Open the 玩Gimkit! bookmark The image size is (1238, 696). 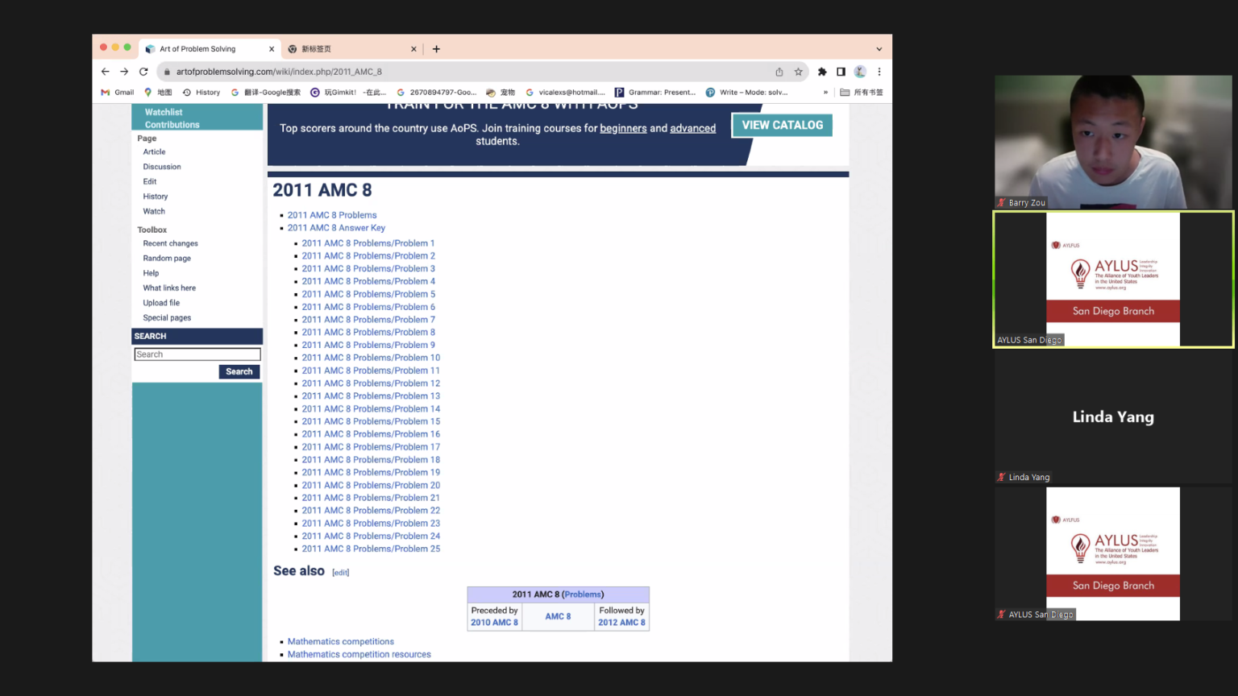(x=348, y=93)
